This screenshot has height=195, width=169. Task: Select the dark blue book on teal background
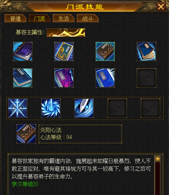[x=23, y=78]
